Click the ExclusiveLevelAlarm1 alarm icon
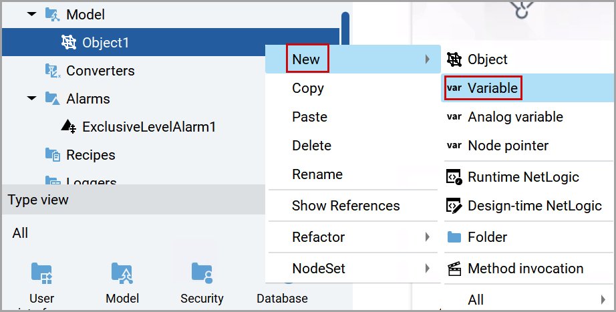The width and height of the screenshot is (616, 312). (69, 126)
